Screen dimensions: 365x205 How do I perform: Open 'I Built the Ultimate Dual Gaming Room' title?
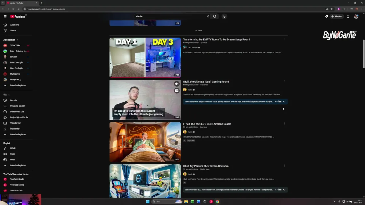click(206, 82)
